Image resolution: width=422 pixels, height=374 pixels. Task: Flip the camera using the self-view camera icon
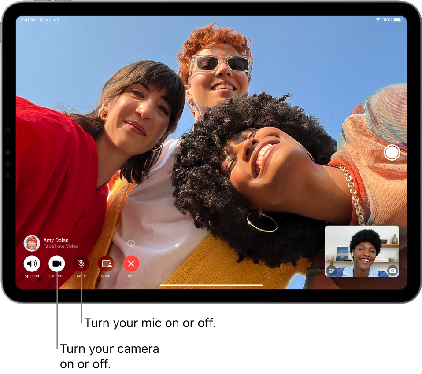click(x=392, y=271)
